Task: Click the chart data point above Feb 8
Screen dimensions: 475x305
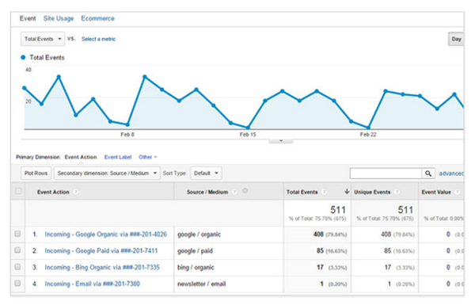Action: tap(127, 124)
